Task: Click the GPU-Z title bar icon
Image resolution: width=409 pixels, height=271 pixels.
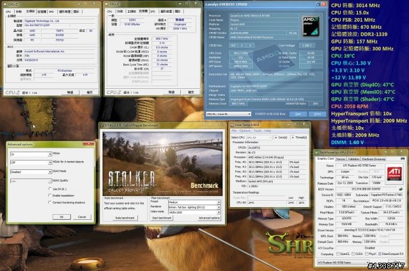Action: (x=317, y=152)
